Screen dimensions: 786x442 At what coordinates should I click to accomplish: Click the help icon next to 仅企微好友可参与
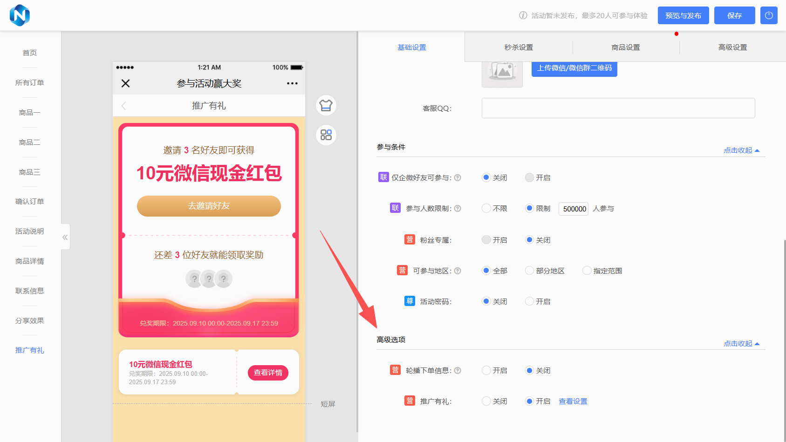(458, 177)
